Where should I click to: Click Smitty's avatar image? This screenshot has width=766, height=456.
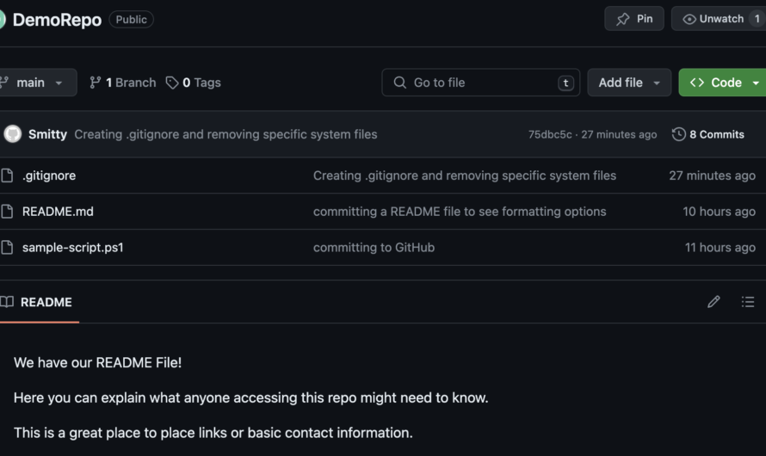(13, 133)
